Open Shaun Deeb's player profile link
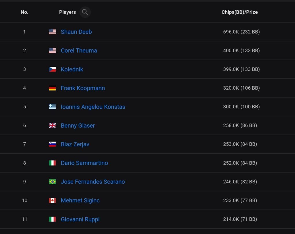 pos(76,32)
